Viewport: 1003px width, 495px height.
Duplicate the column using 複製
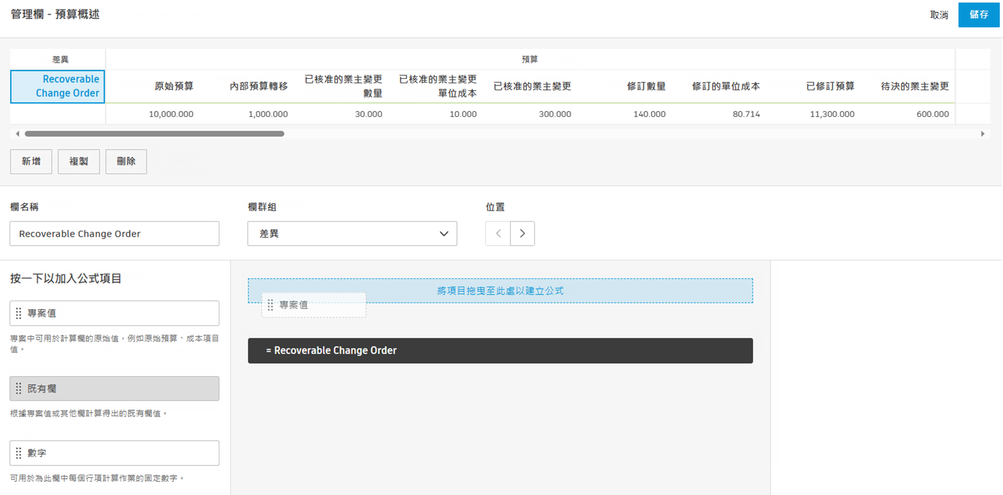click(x=78, y=161)
